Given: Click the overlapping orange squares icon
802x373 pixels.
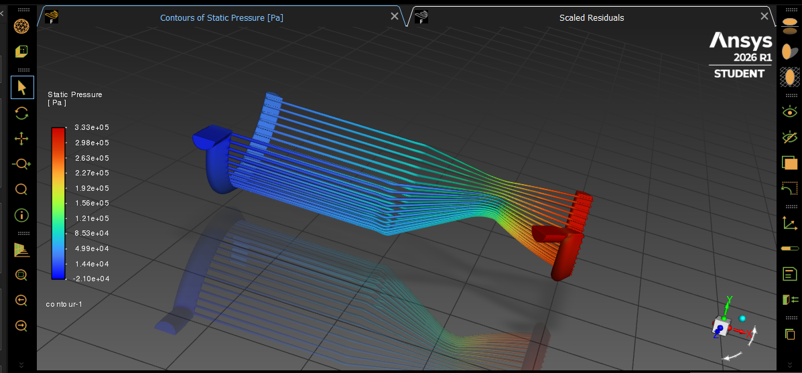Looking at the screenshot, I should click(790, 163).
